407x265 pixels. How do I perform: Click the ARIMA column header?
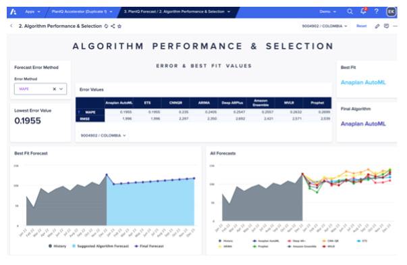click(x=204, y=103)
